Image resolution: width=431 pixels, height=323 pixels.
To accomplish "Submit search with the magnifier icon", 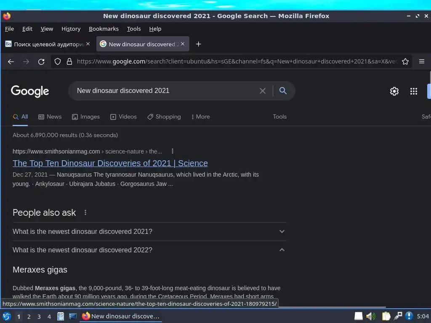I will (x=283, y=90).
